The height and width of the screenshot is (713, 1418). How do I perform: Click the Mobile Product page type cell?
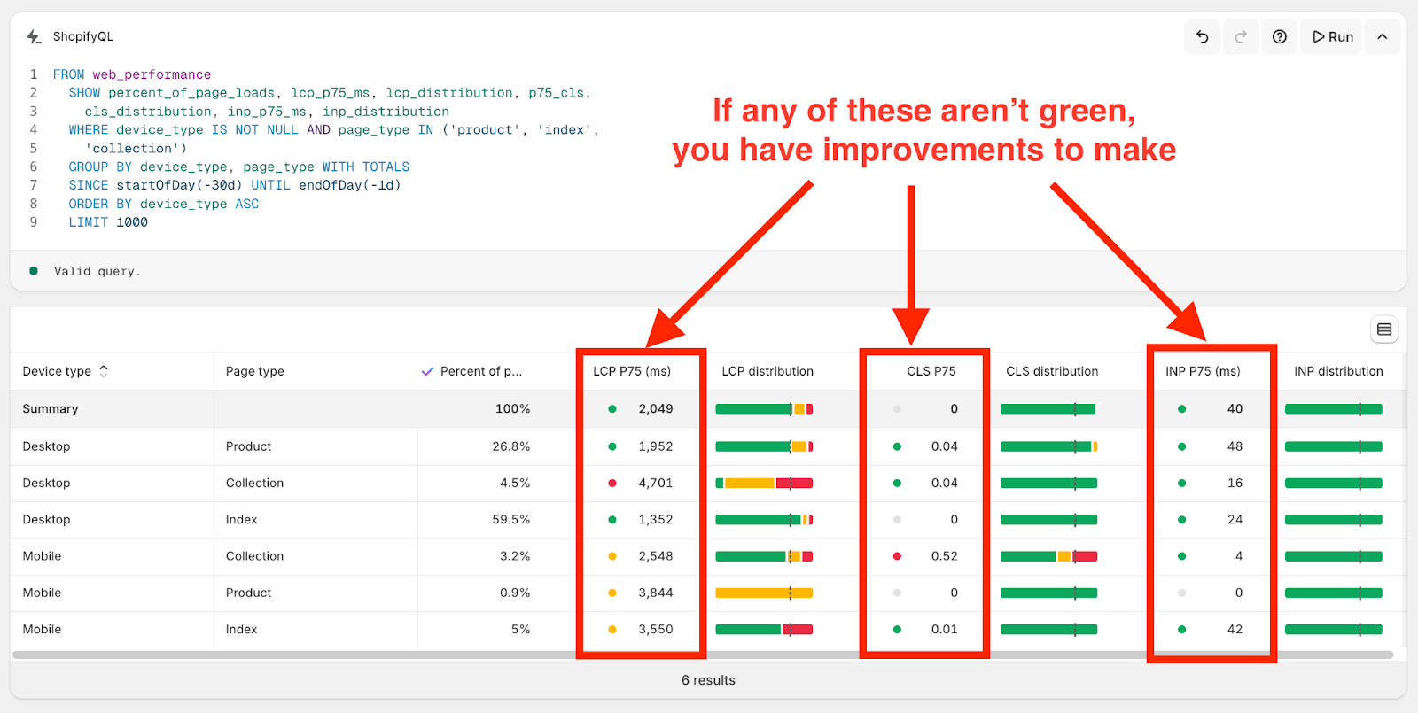click(249, 593)
